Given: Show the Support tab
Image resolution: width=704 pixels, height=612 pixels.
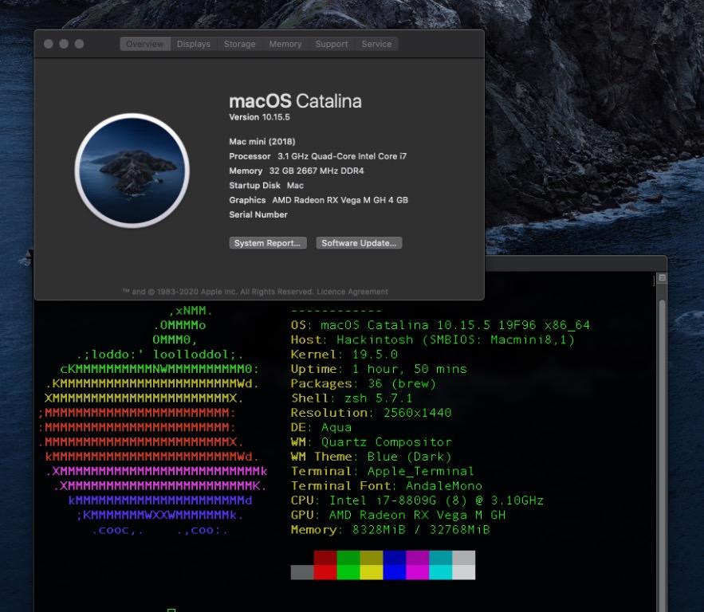Looking at the screenshot, I should pos(331,44).
